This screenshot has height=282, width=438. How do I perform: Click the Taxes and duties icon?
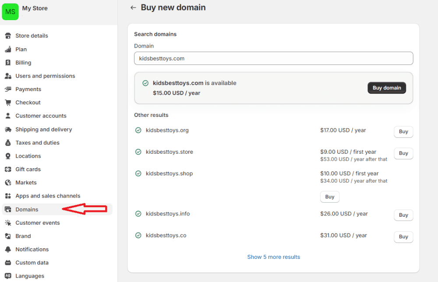7,142
